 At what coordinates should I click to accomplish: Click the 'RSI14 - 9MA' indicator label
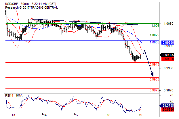14,95
